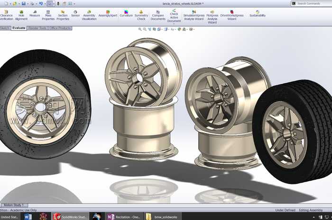The width and height of the screenshot is (332, 220).
Task: Click Zoom to Fit in view toolbar
Action: tap(140, 29)
